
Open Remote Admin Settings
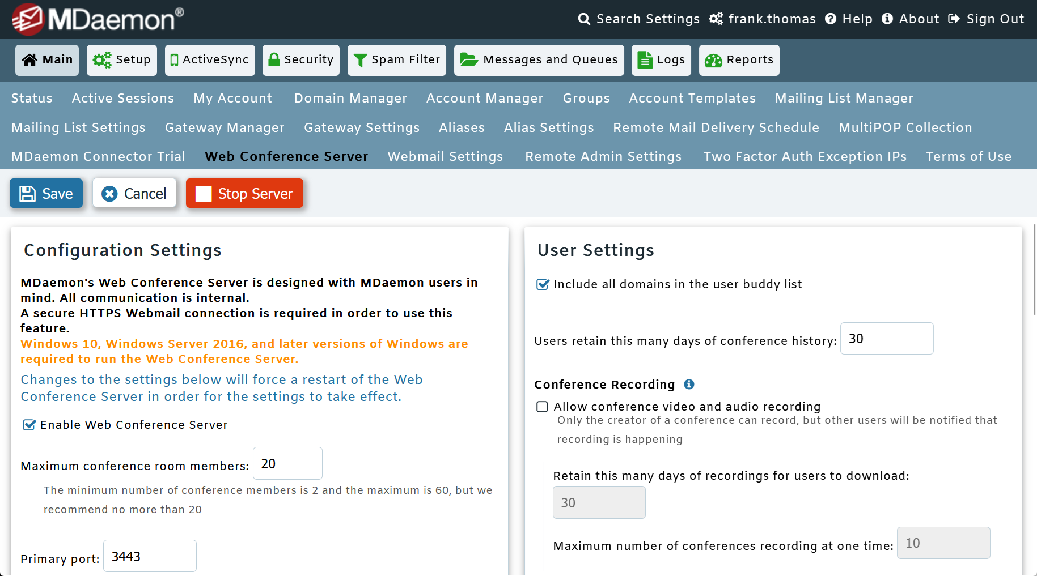[603, 156]
